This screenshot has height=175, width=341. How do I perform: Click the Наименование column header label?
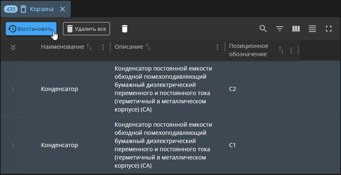point(63,47)
